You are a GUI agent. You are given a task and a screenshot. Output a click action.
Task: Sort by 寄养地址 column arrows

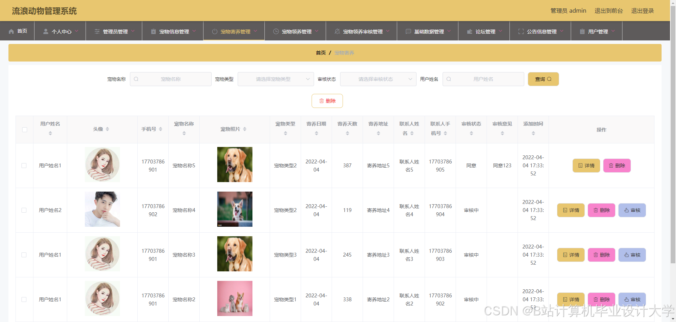(378, 133)
